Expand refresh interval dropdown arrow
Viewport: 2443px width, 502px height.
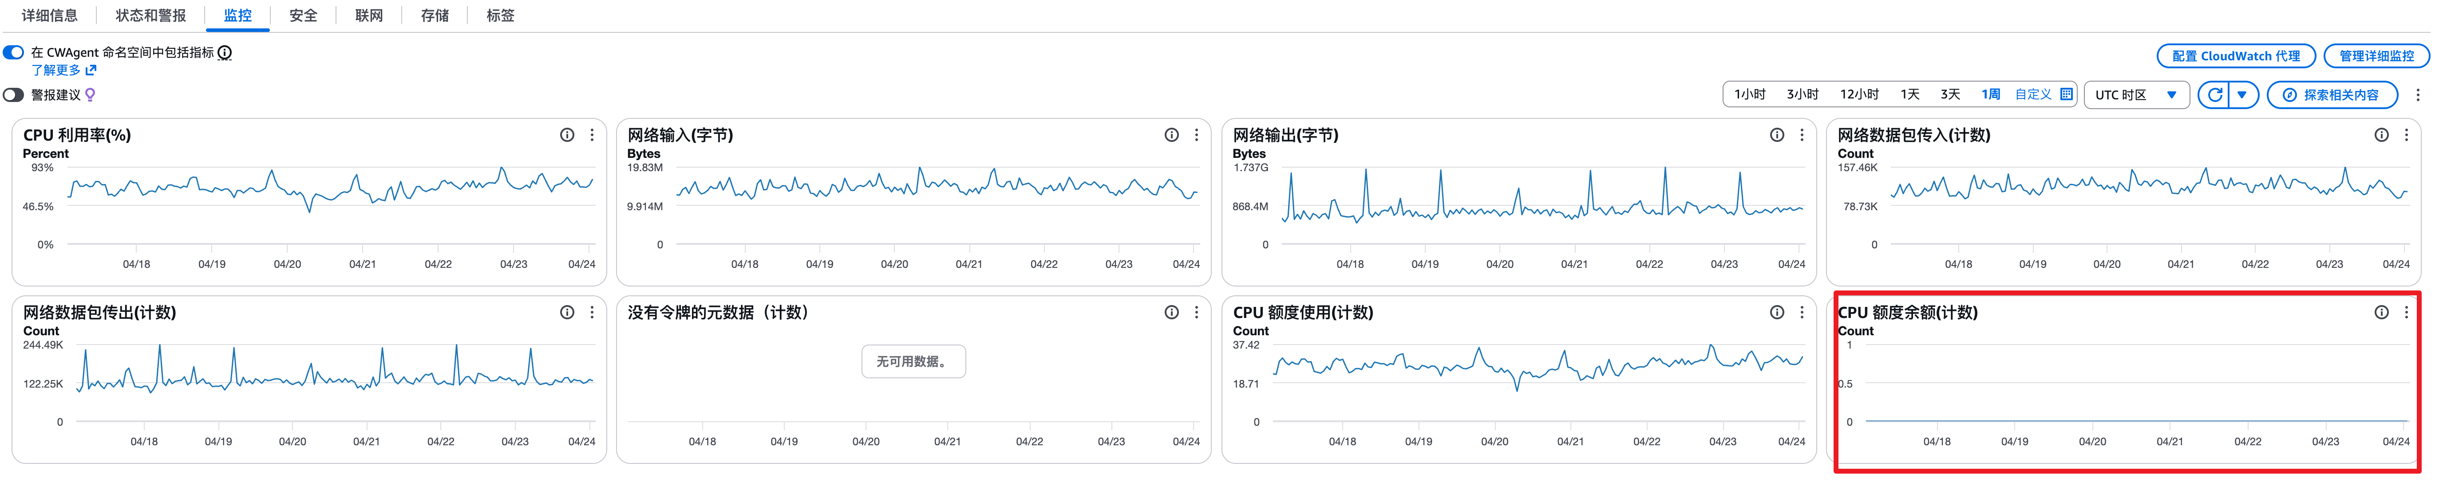pos(2242,95)
